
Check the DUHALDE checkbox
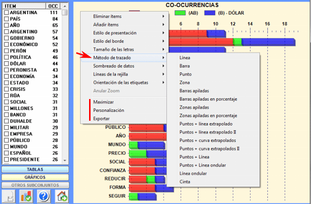tap(6, 121)
